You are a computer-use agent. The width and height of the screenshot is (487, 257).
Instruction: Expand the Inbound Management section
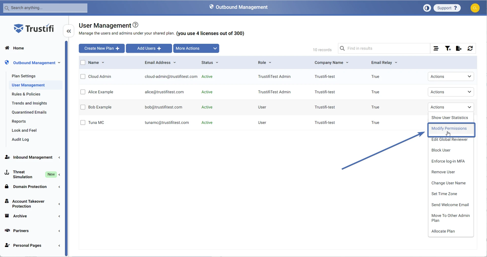click(33, 157)
